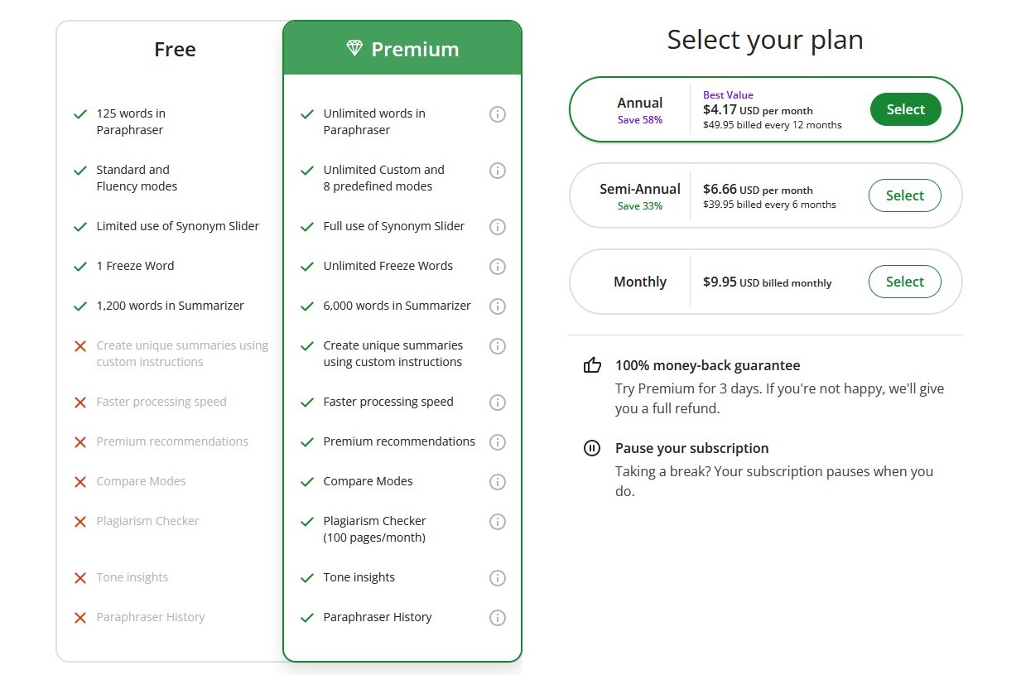This screenshot has height=675, width=1021.
Task: Click the diamond icon in Premium header
Action: (x=354, y=49)
